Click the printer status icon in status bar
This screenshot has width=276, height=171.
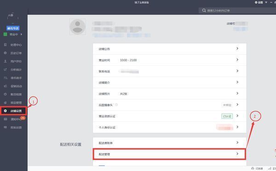coord(253,168)
